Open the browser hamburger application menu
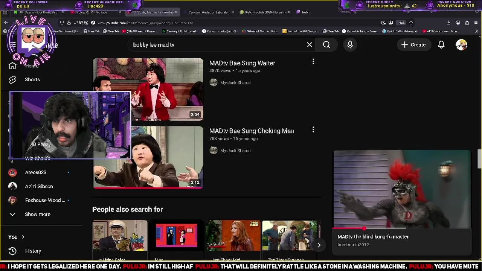This screenshot has height=271, width=482. [x=476, y=23]
